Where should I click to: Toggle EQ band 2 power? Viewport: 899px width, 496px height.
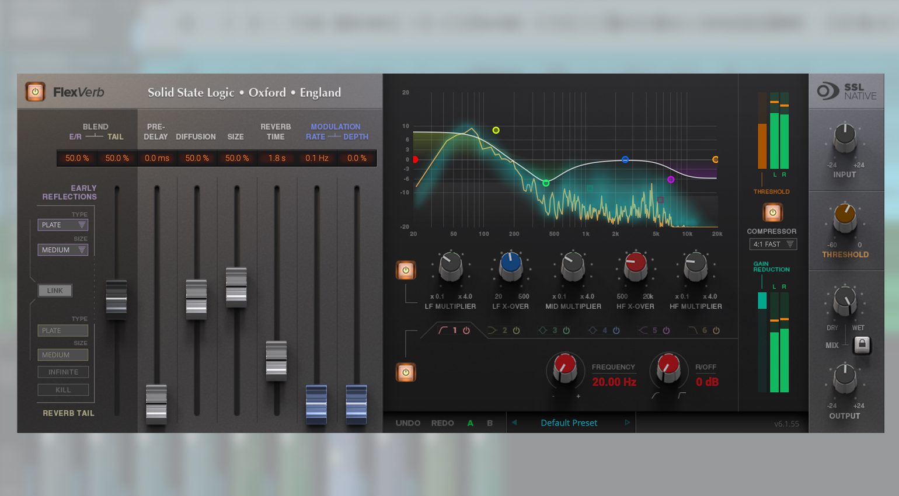pyautogui.click(x=516, y=330)
